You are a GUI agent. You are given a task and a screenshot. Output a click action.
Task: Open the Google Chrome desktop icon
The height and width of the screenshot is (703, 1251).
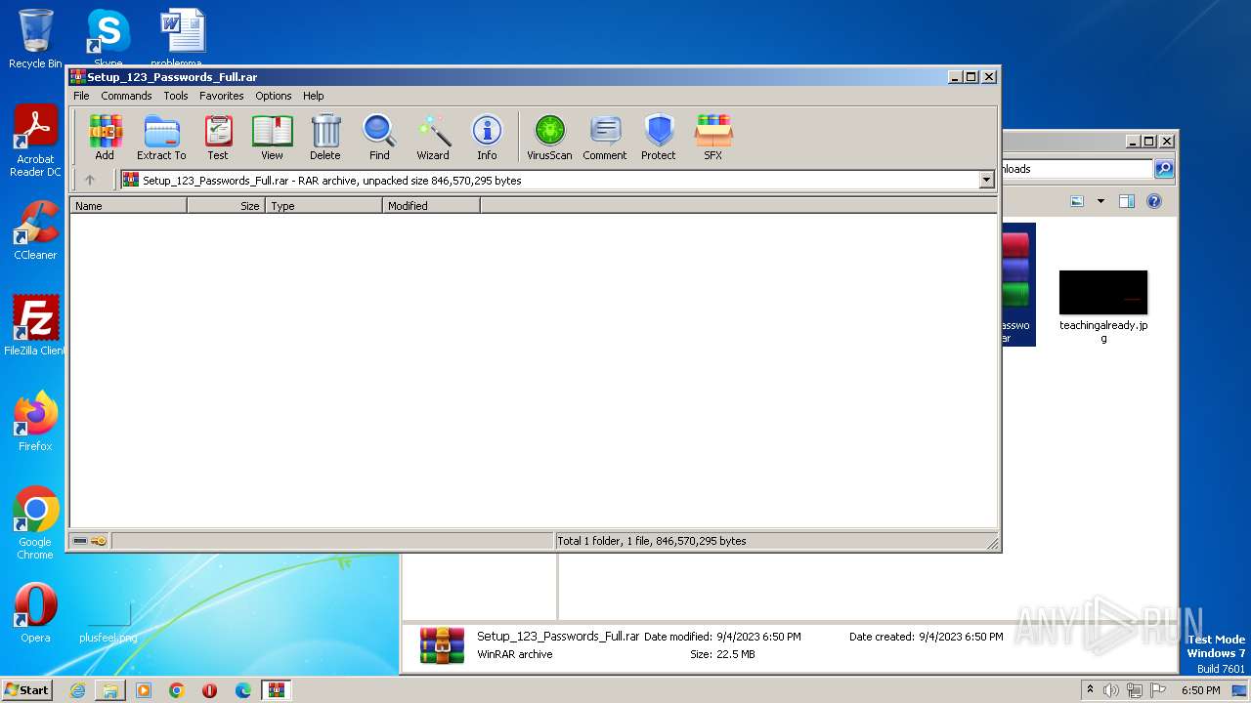35,523
